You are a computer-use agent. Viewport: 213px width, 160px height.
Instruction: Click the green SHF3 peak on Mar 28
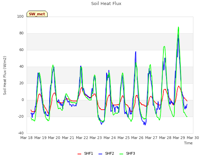click(x=164, y=46)
